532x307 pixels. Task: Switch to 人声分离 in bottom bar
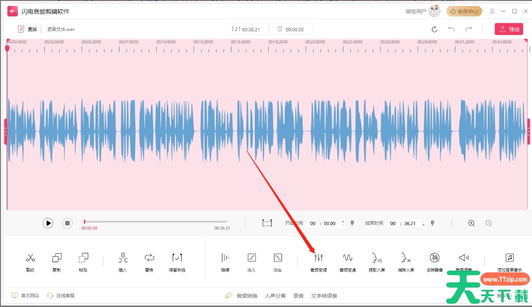[x=275, y=296]
